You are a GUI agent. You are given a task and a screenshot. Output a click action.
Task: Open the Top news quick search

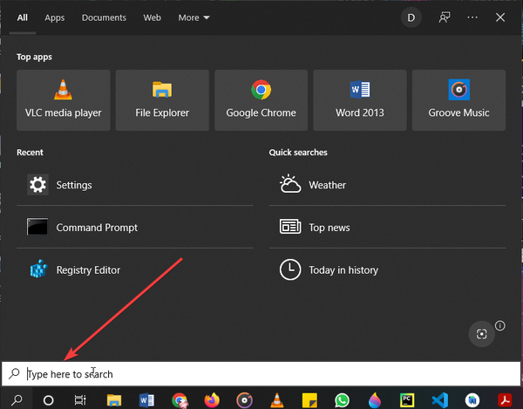[329, 228]
